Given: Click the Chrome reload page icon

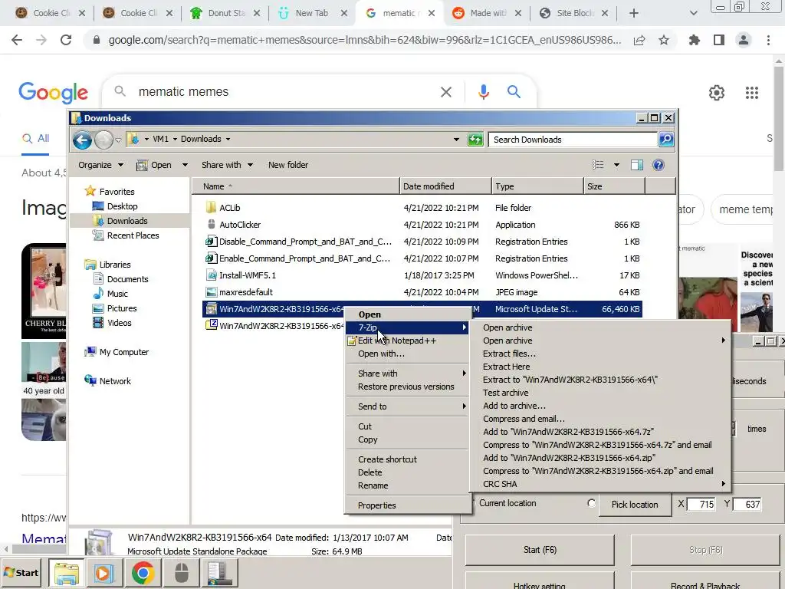Looking at the screenshot, I should tap(66, 40).
